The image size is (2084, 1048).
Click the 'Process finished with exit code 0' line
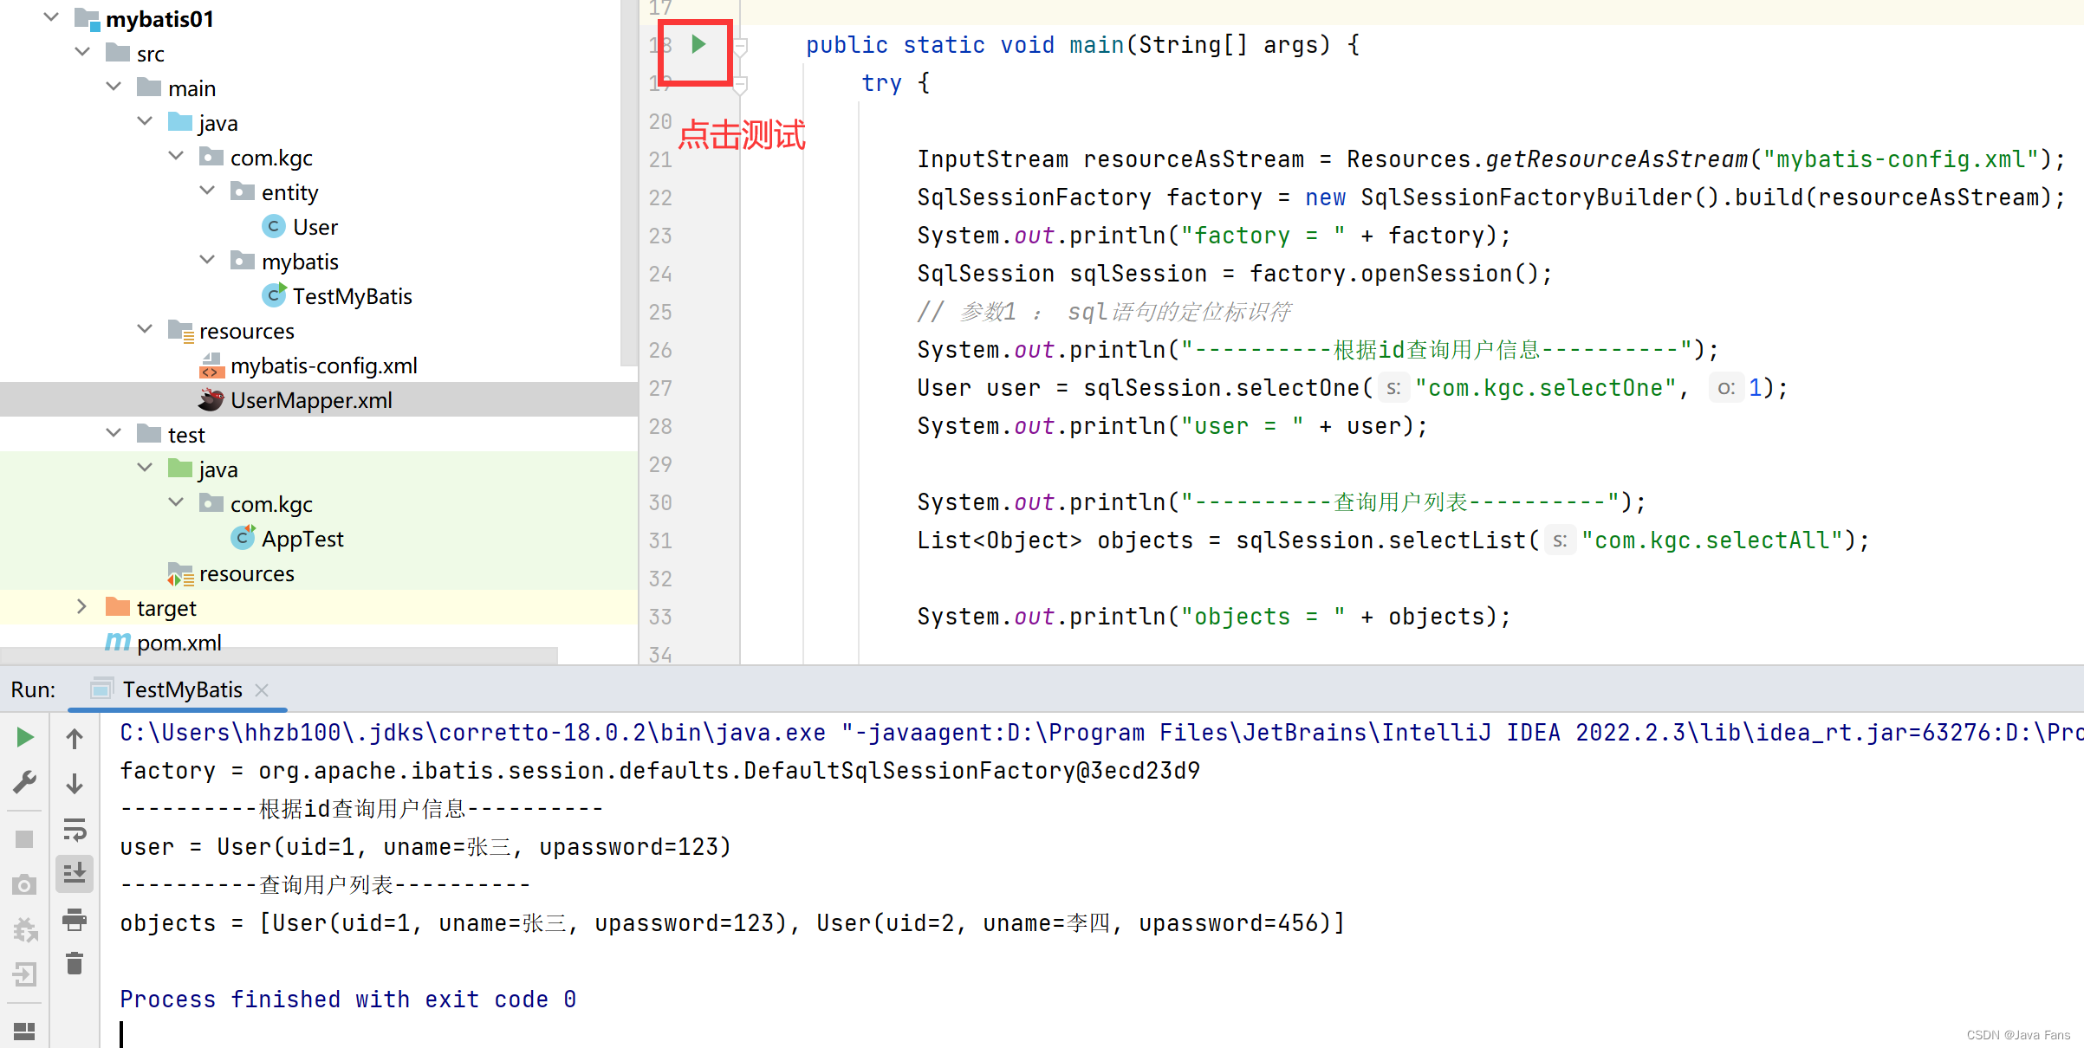[x=348, y=999]
